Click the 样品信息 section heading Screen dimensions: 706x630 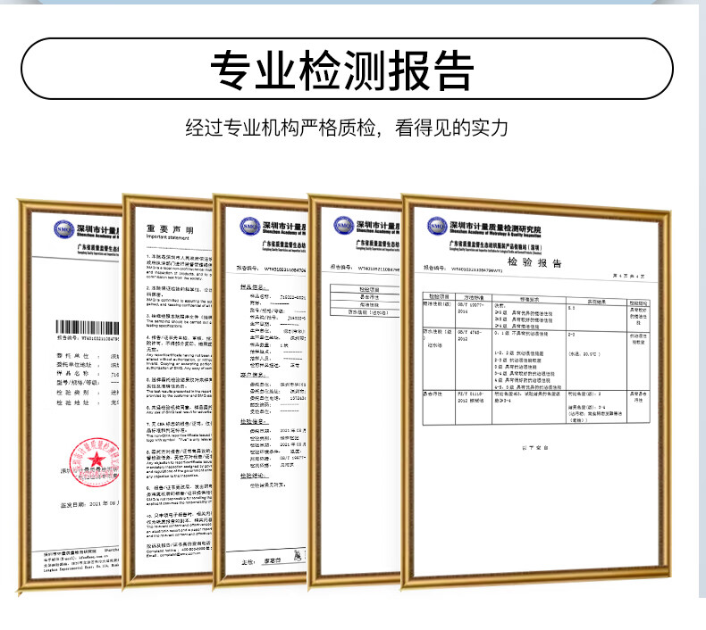[252, 287]
